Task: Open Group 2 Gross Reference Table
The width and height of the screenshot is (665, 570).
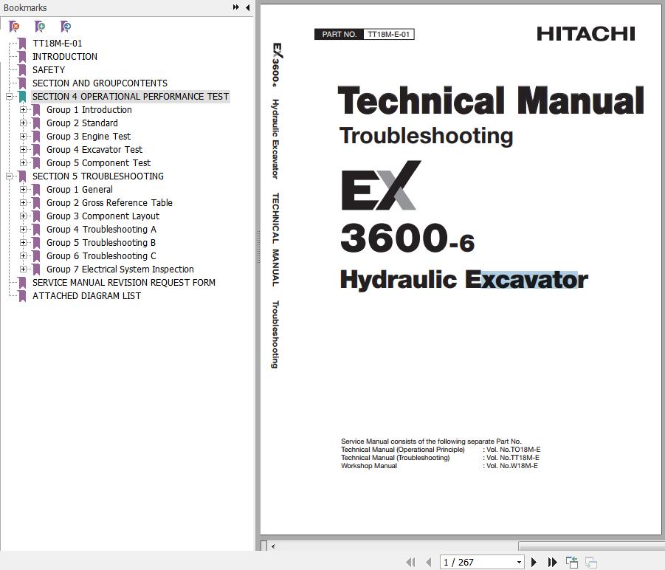Action: [109, 203]
